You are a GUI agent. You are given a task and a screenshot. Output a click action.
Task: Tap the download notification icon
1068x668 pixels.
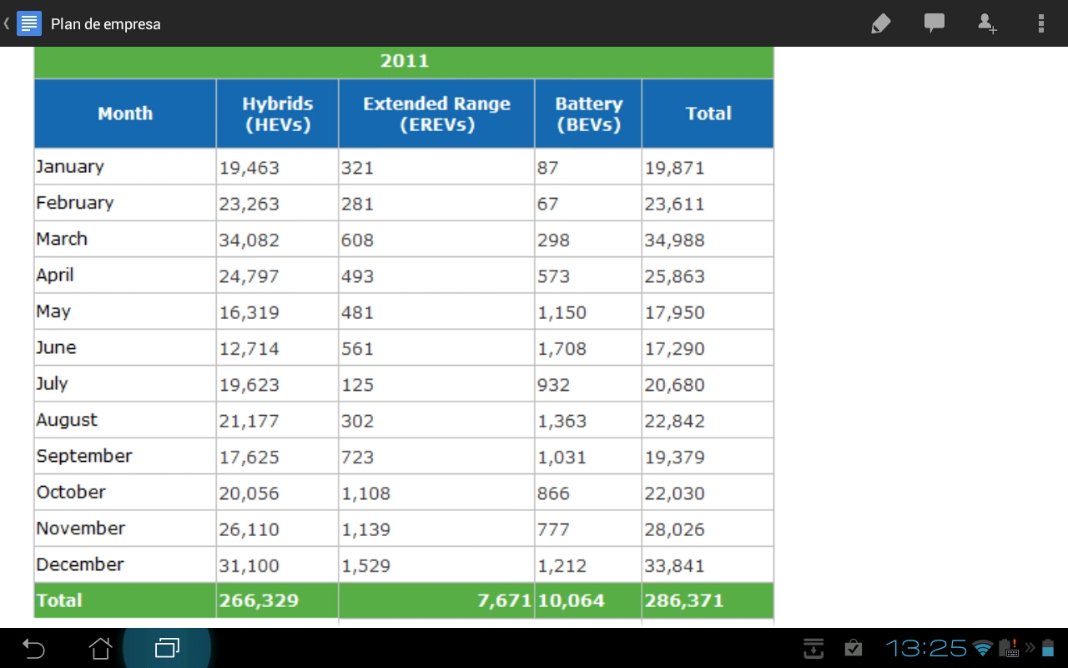pyautogui.click(x=814, y=648)
